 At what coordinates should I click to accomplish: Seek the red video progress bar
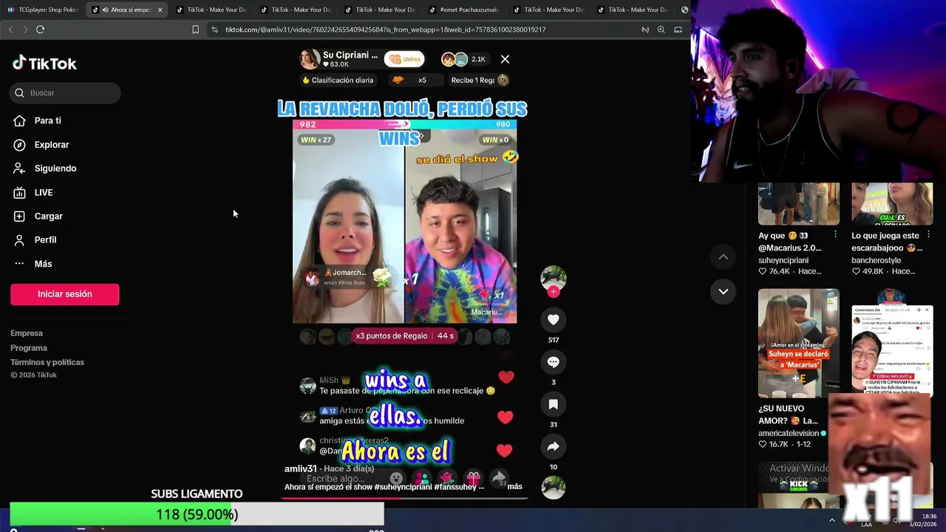click(405, 498)
